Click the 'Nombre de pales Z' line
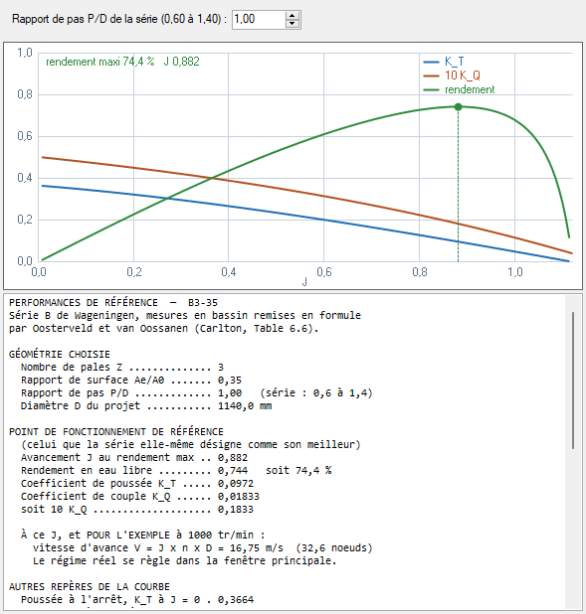 pos(122,367)
